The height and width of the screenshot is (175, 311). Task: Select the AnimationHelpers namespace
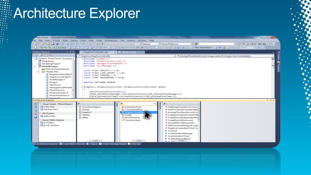(91, 107)
